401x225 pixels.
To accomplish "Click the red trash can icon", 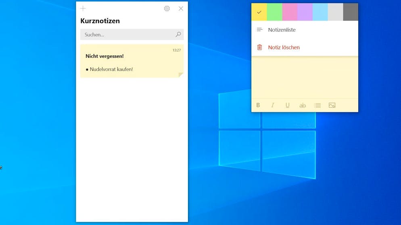I will 260,47.
